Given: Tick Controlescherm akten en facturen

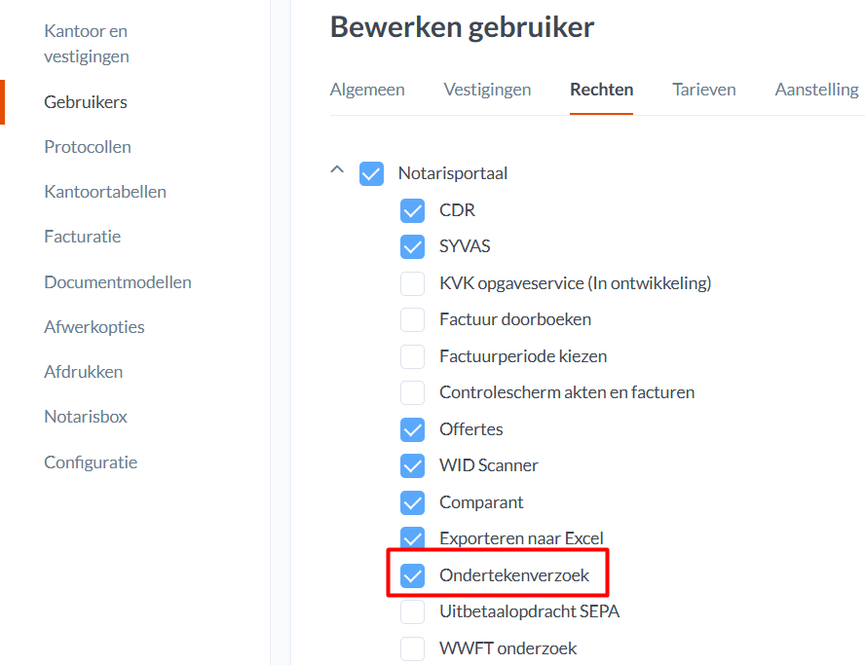Looking at the screenshot, I should pos(413,392).
